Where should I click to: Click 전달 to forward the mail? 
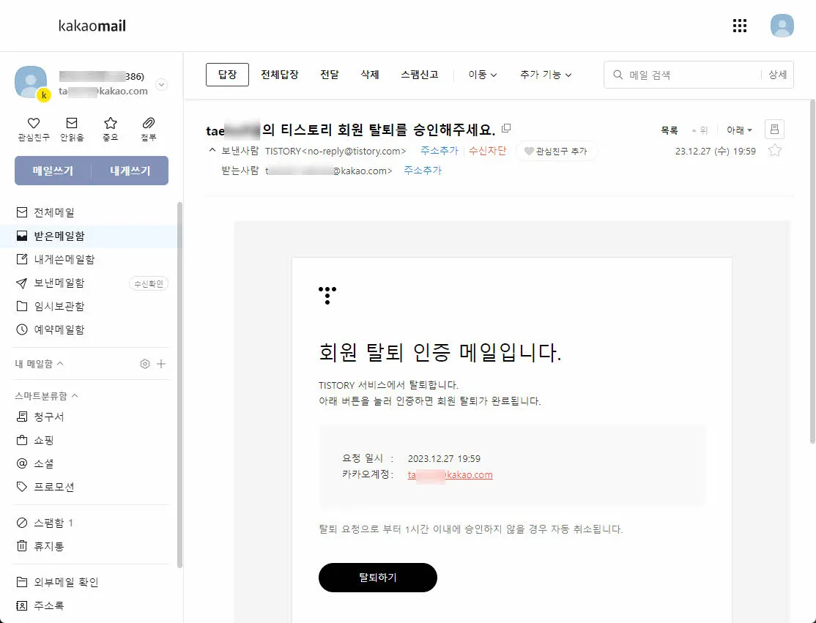coord(330,75)
